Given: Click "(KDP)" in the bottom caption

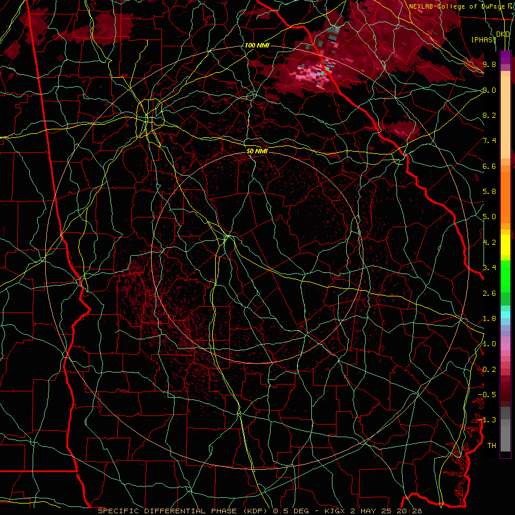Looking at the screenshot, I should [256, 511].
